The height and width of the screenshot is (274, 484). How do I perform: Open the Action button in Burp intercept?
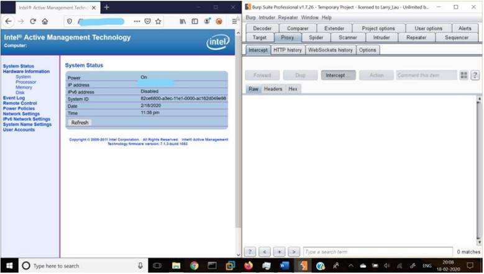(377, 75)
